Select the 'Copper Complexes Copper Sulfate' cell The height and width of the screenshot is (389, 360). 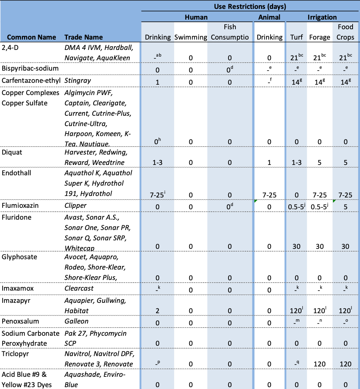31,98
